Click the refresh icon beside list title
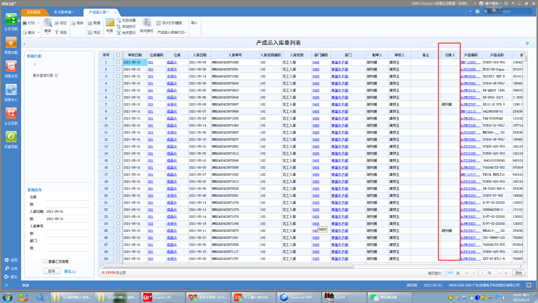The width and height of the screenshot is (538, 303). tap(527, 43)
